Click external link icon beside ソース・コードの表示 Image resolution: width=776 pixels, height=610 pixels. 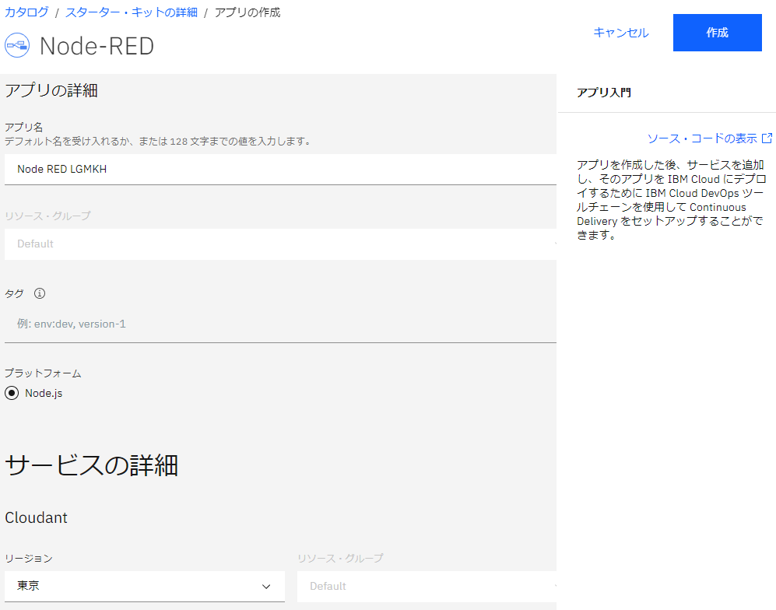tap(767, 138)
